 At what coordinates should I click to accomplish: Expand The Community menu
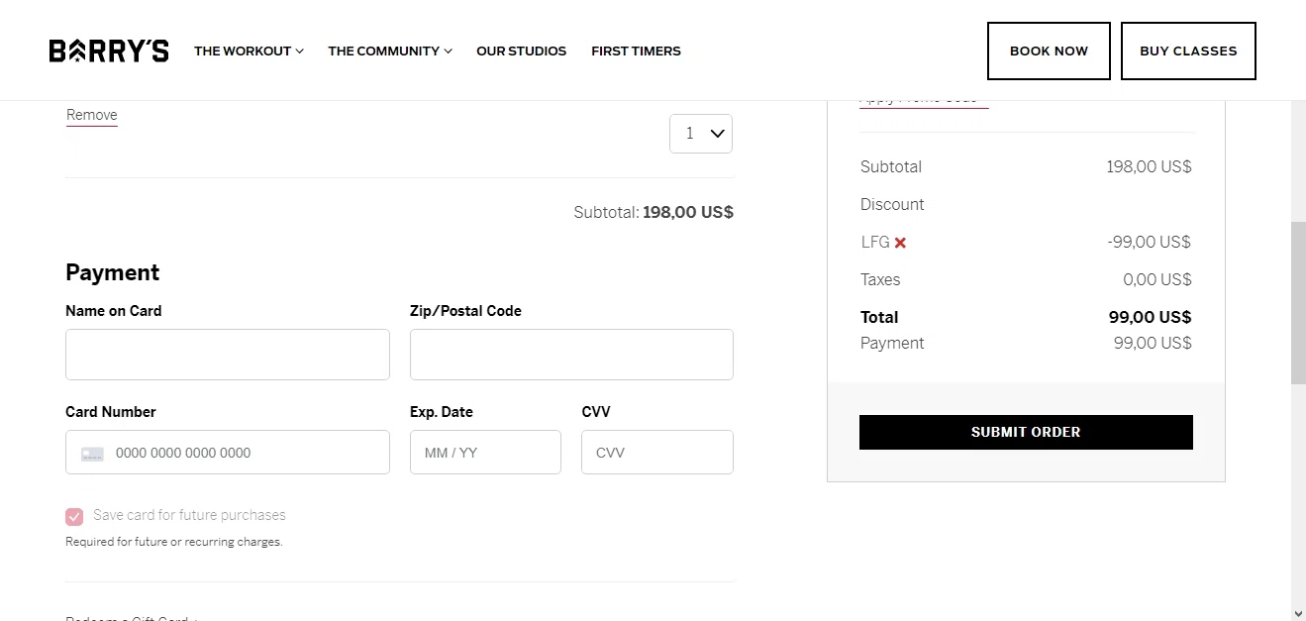[390, 52]
